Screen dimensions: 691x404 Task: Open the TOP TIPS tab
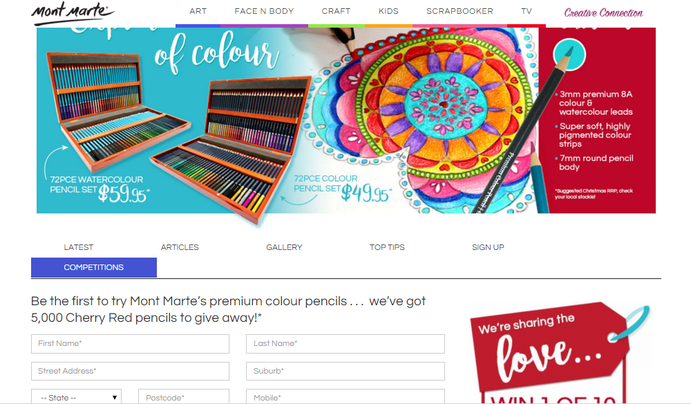(387, 247)
